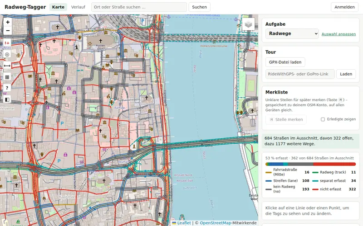The image size is (363, 226).
Task: Focus the RideWithGPS link input field
Action: pyautogui.click(x=300, y=74)
